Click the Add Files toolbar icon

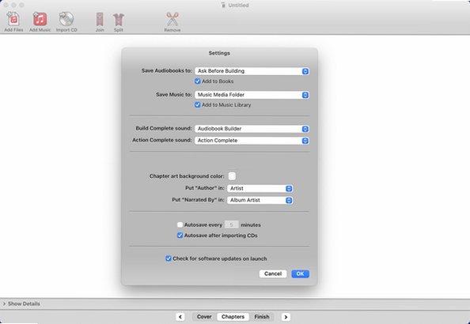click(x=13, y=19)
